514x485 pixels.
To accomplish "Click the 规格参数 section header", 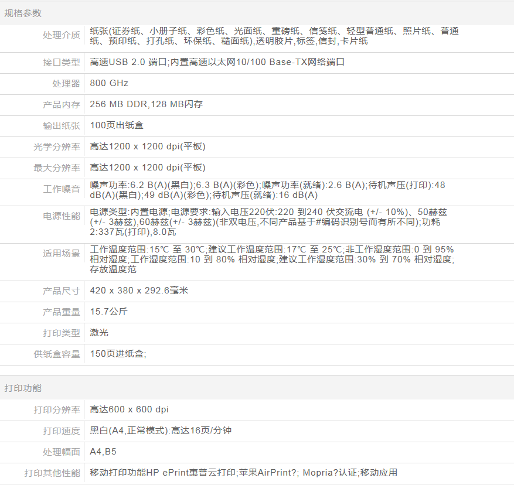I will pos(23,13).
